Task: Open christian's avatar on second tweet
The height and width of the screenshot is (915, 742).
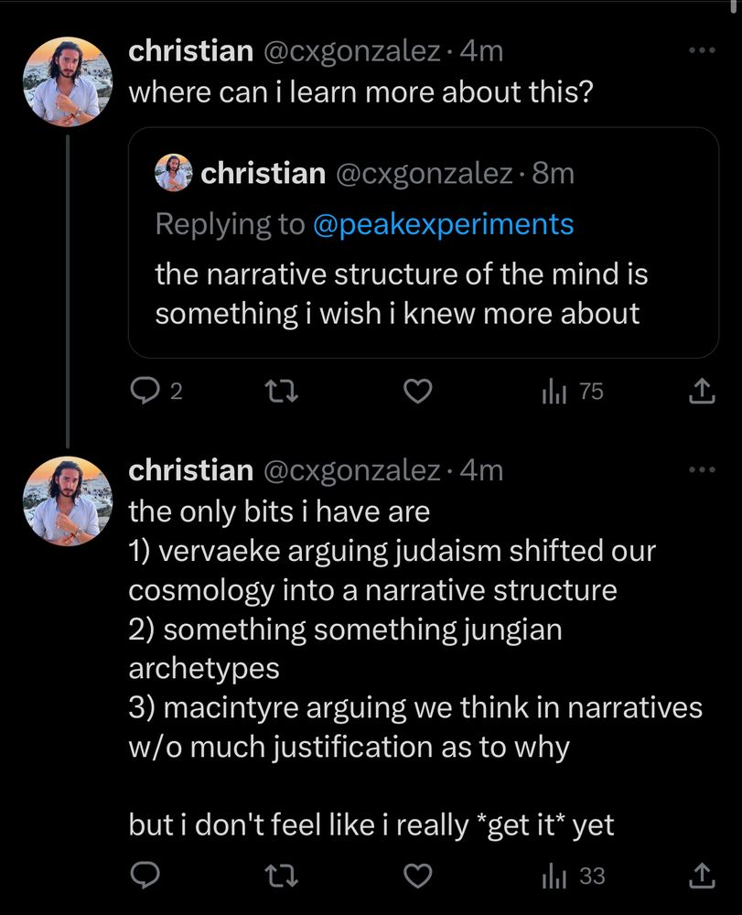Action: tap(66, 501)
